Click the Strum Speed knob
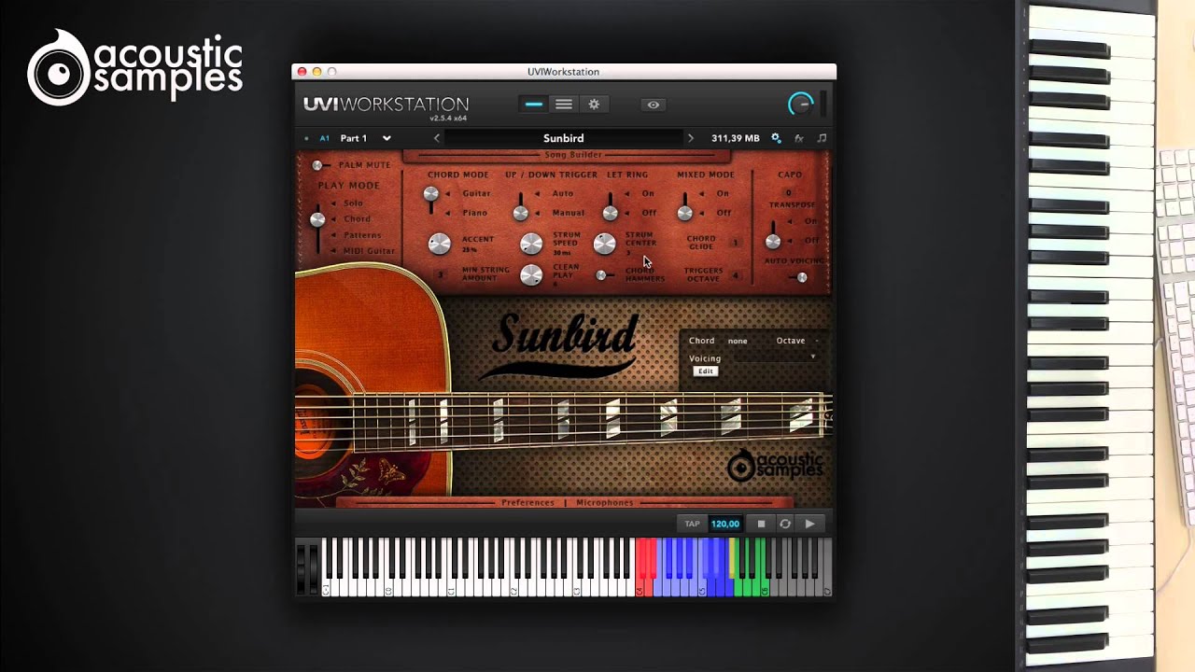Viewport: 1195px width, 672px height. tap(531, 244)
